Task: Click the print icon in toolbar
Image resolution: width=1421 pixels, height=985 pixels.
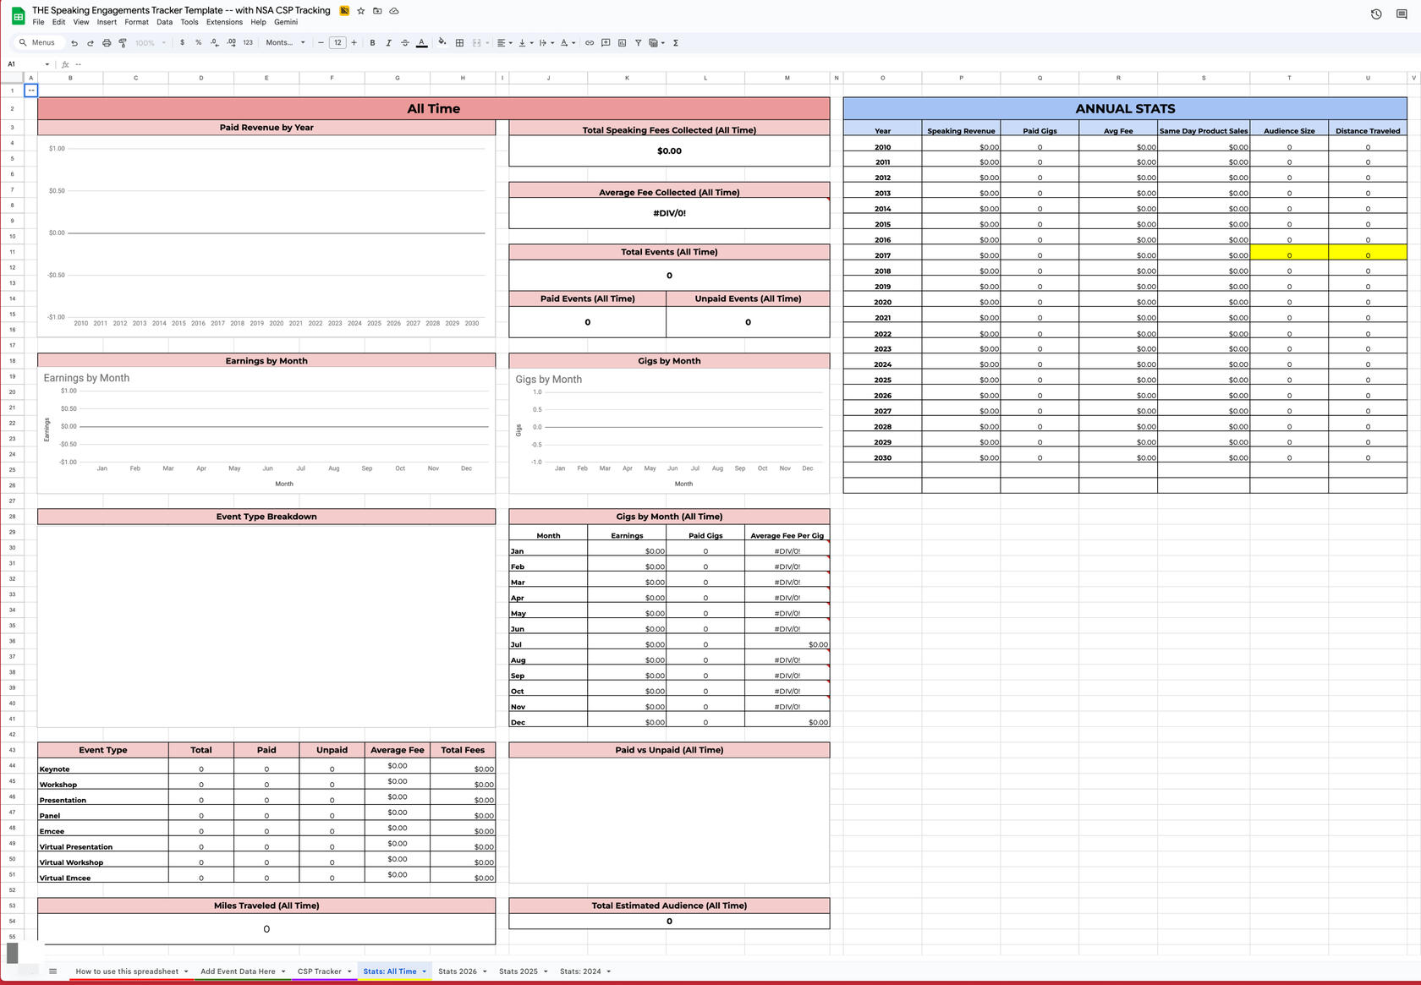Action: click(x=107, y=43)
